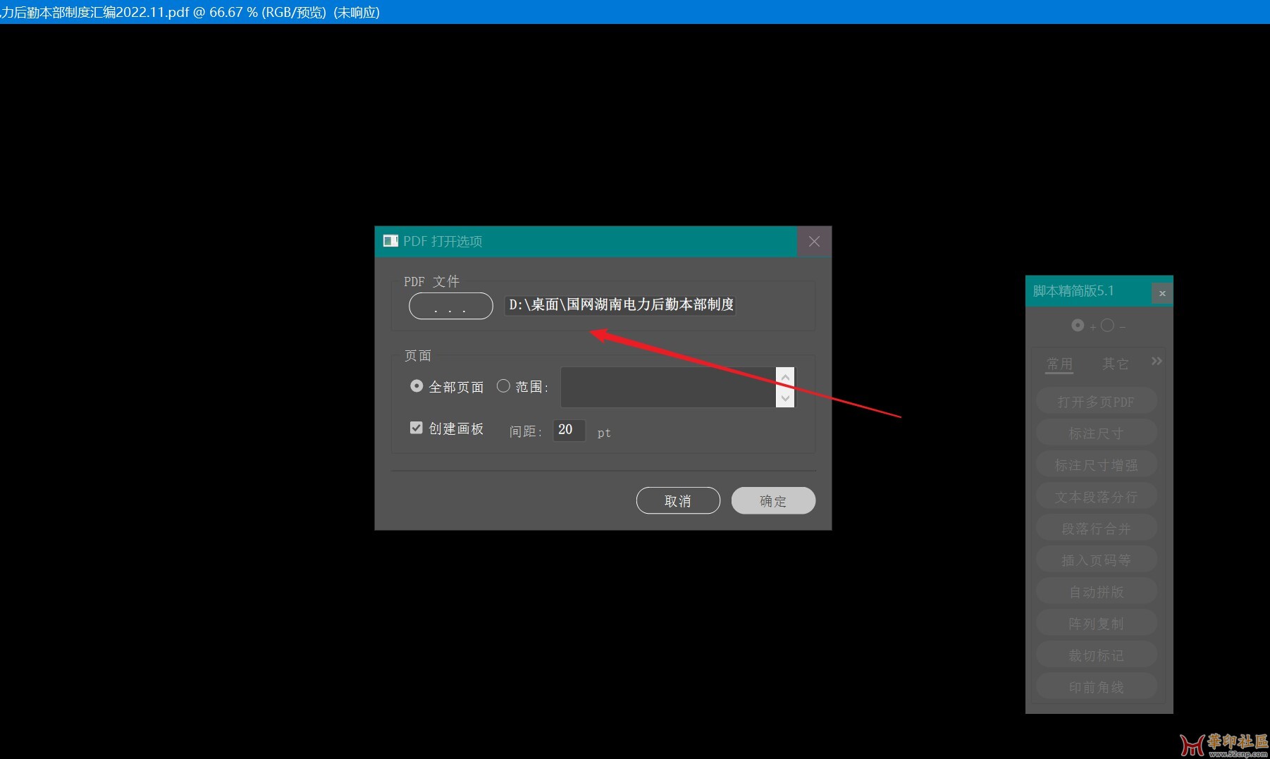The width and height of the screenshot is (1270, 759).
Task: Click the 自动拼版 script button
Action: tap(1096, 592)
